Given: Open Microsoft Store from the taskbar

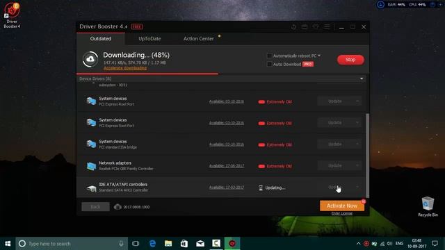Looking at the screenshot, I should [184, 244].
